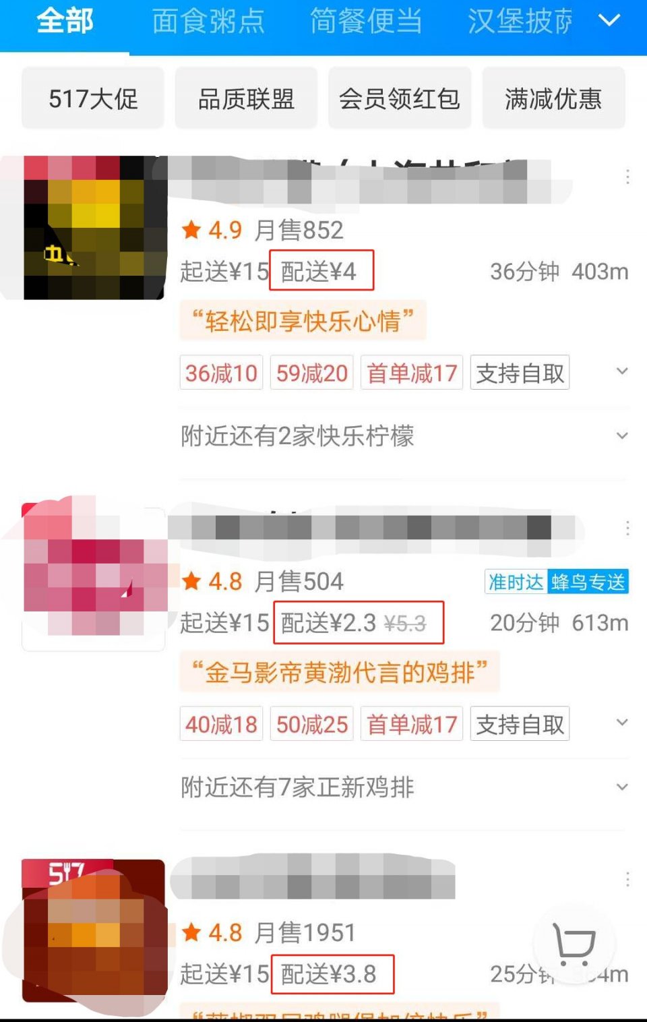Tap the 蜂鸟专送 delivery badge
Screen dimensions: 647x1022
click(588, 582)
